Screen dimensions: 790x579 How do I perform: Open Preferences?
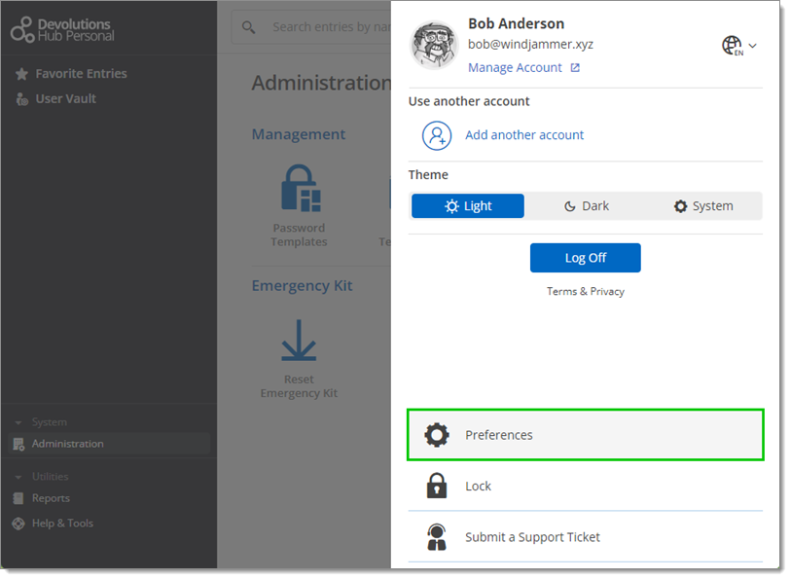point(586,435)
